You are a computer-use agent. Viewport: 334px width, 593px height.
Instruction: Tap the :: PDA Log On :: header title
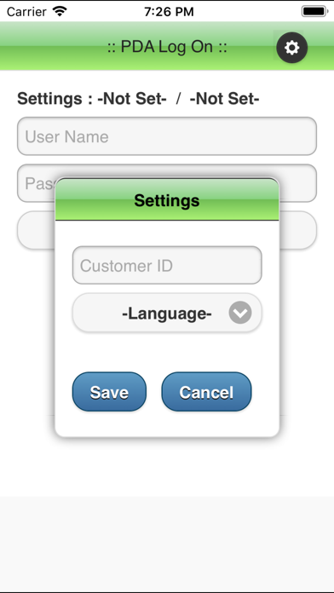[167, 47]
